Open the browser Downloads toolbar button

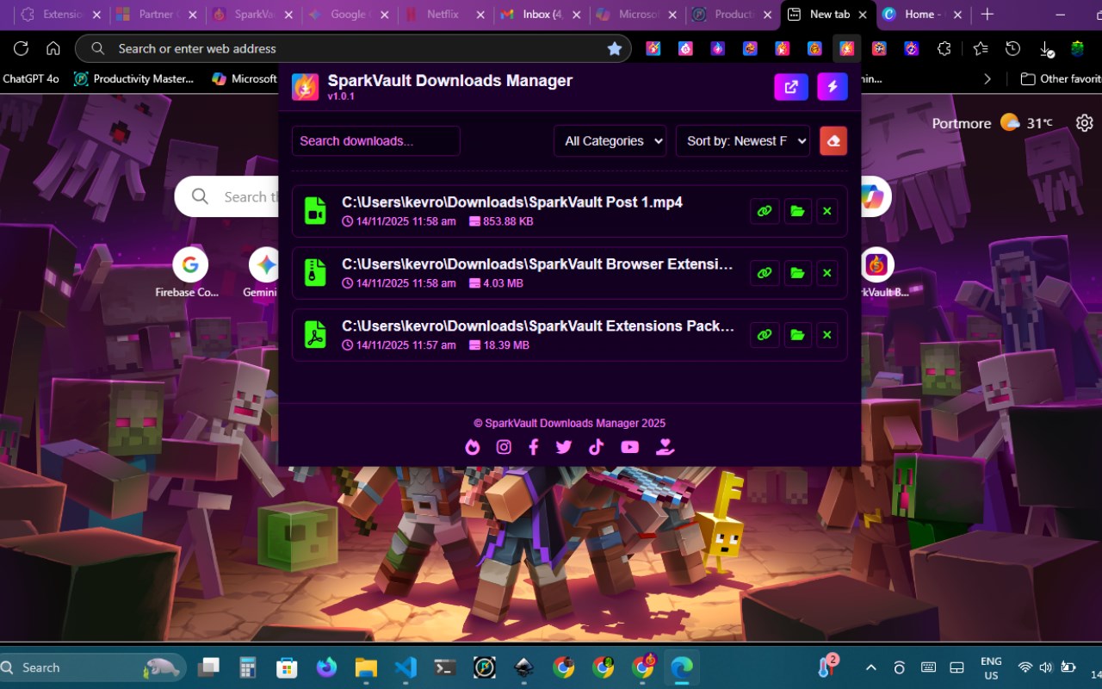tap(1046, 49)
